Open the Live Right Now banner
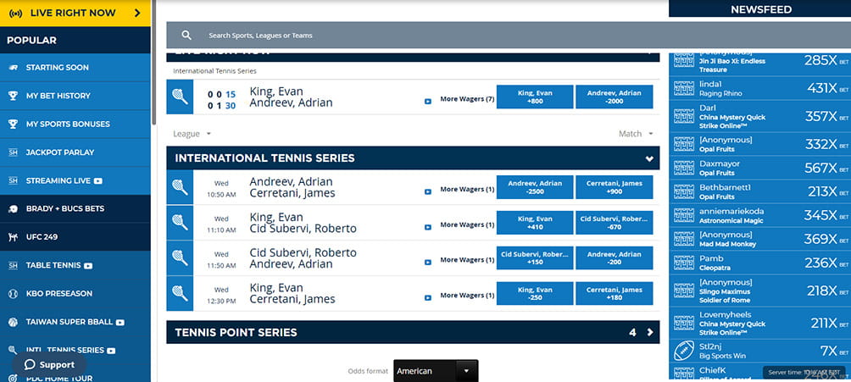 coord(75,13)
